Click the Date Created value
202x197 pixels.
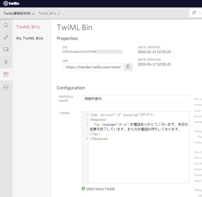(x=154, y=52)
